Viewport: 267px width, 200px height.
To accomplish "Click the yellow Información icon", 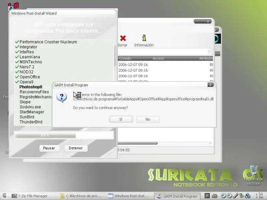I will (x=144, y=38).
